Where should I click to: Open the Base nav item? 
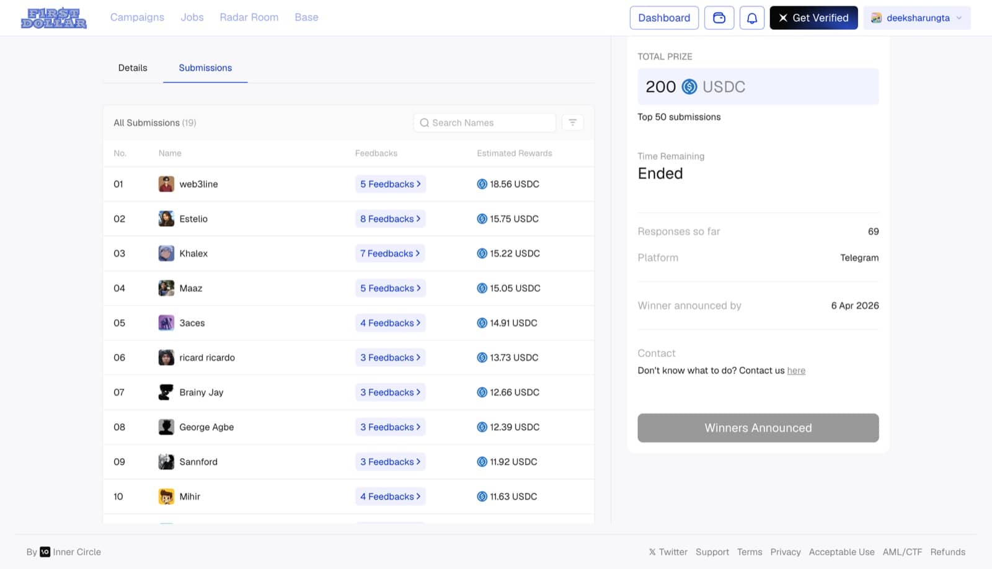(306, 17)
